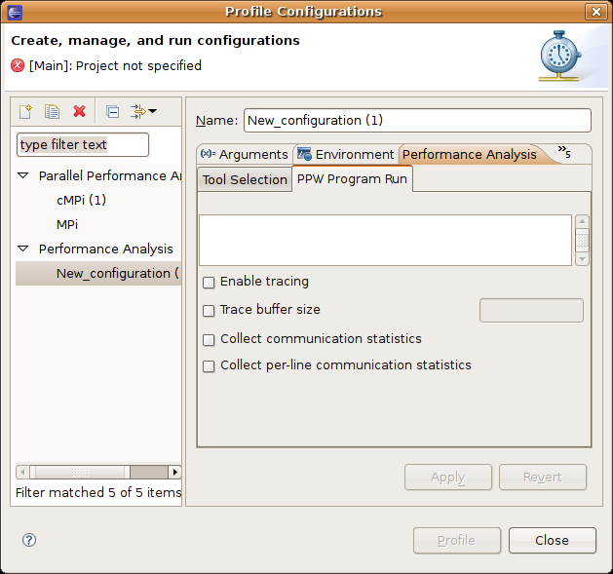Click the tree horizontal scroll right arrow

click(174, 472)
